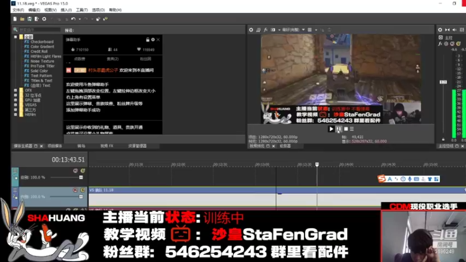Click the Video Output FX icon in preview
The image size is (466, 262).
click(266, 30)
